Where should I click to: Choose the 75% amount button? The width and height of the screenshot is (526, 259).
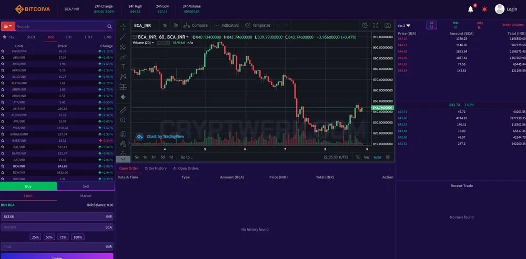click(x=63, y=237)
